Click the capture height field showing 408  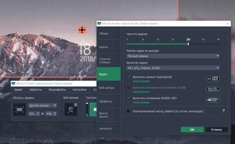point(50,114)
